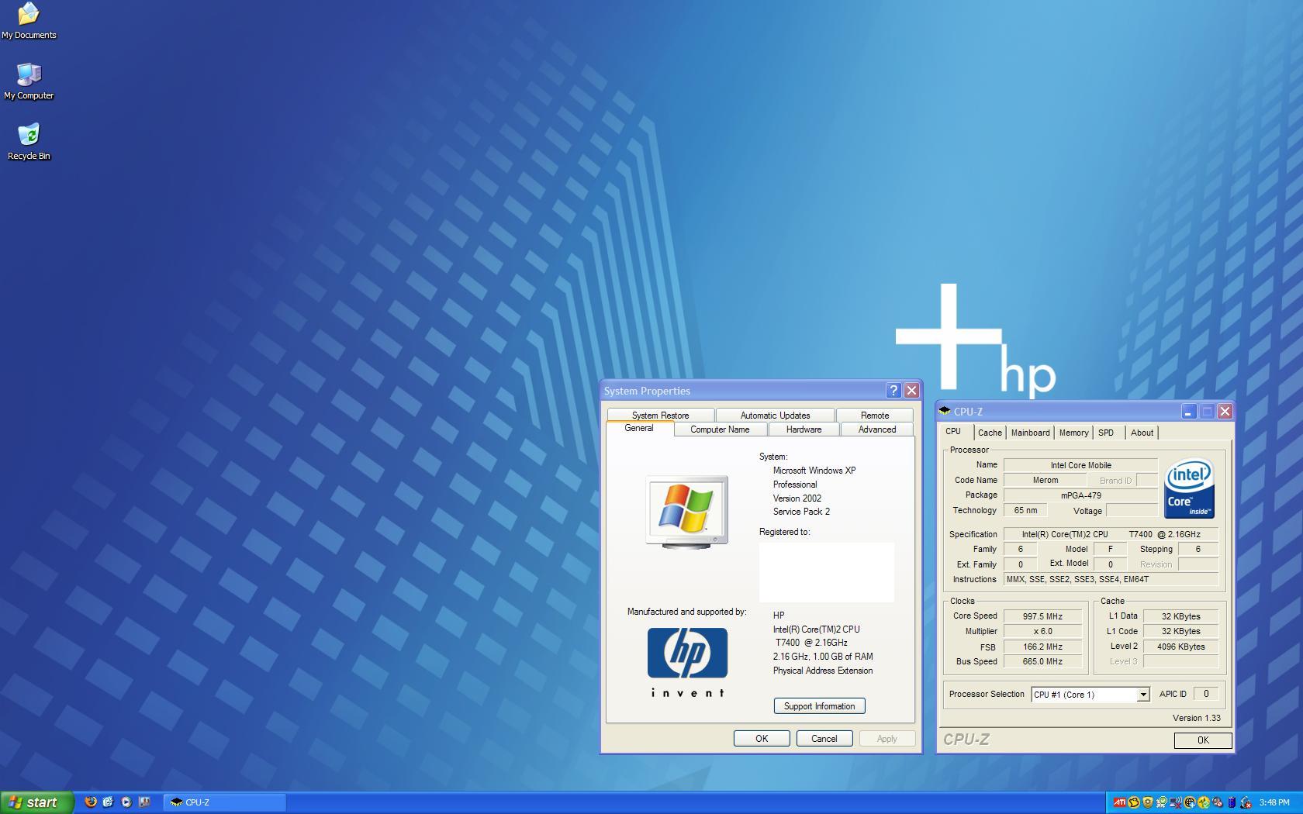1303x814 pixels.
Task: Open the About tab in CPU-Z
Action: click(1142, 433)
